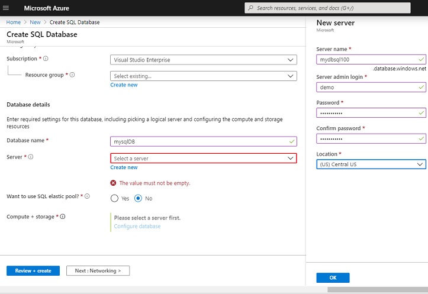
Task: Click the checkmark in Confirm password field
Action: click(421, 138)
